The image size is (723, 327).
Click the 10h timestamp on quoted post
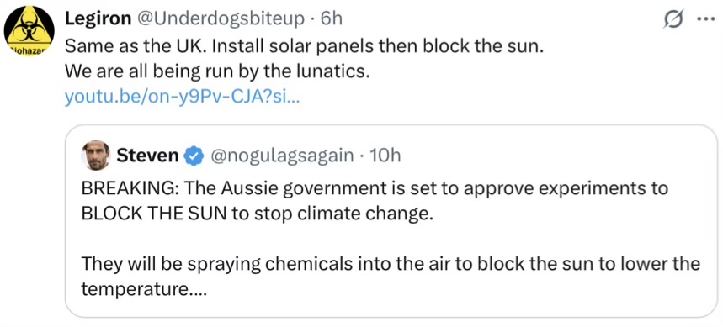[x=385, y=156]
